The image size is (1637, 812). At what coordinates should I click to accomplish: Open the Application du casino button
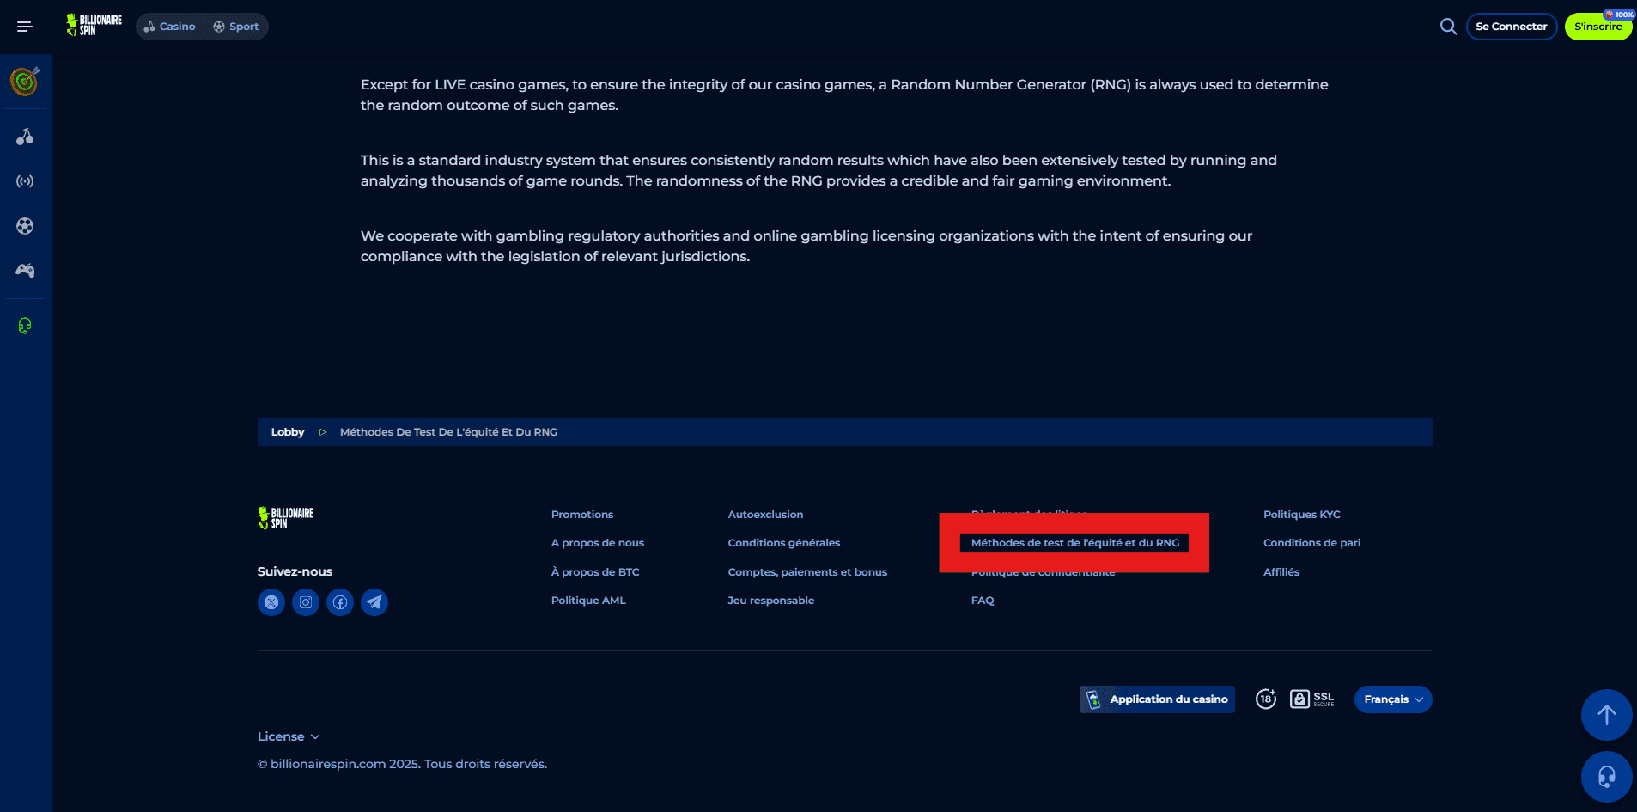1157,699
